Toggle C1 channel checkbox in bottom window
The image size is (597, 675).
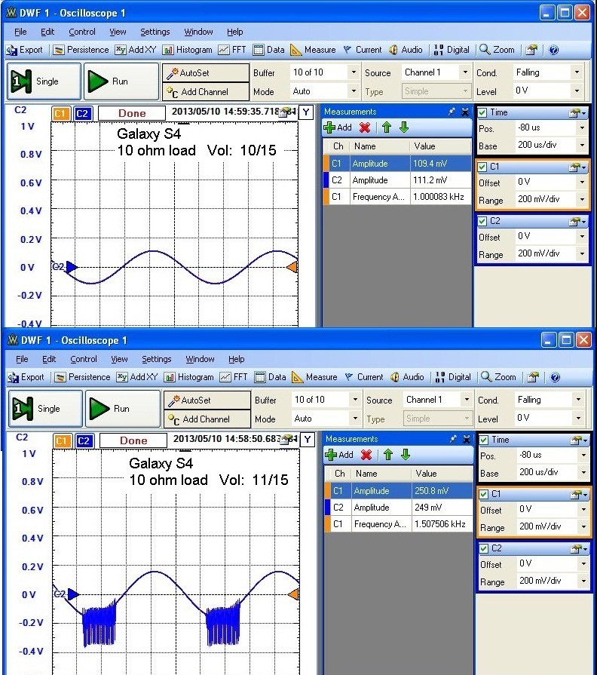(485, 494)
